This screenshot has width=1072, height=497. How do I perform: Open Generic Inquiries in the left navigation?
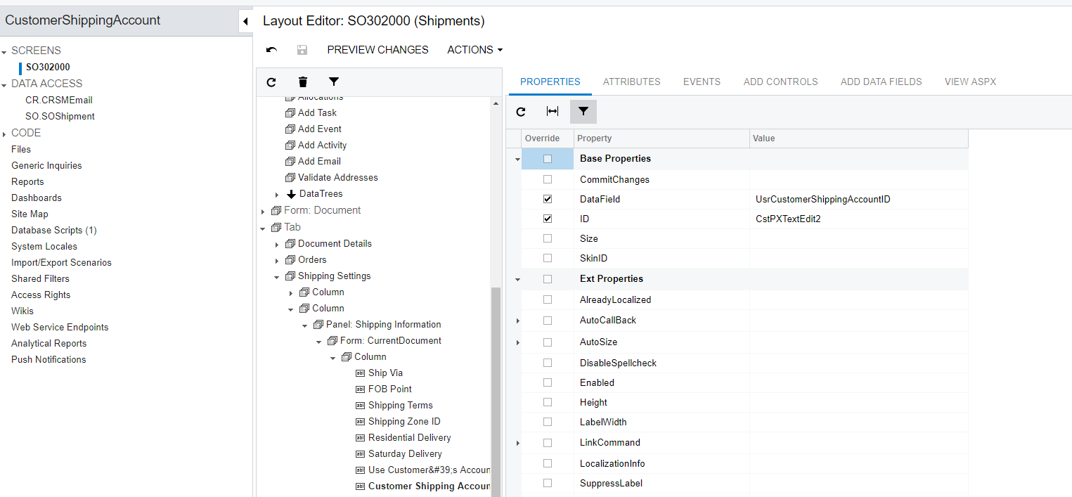(x=46, y=165)
